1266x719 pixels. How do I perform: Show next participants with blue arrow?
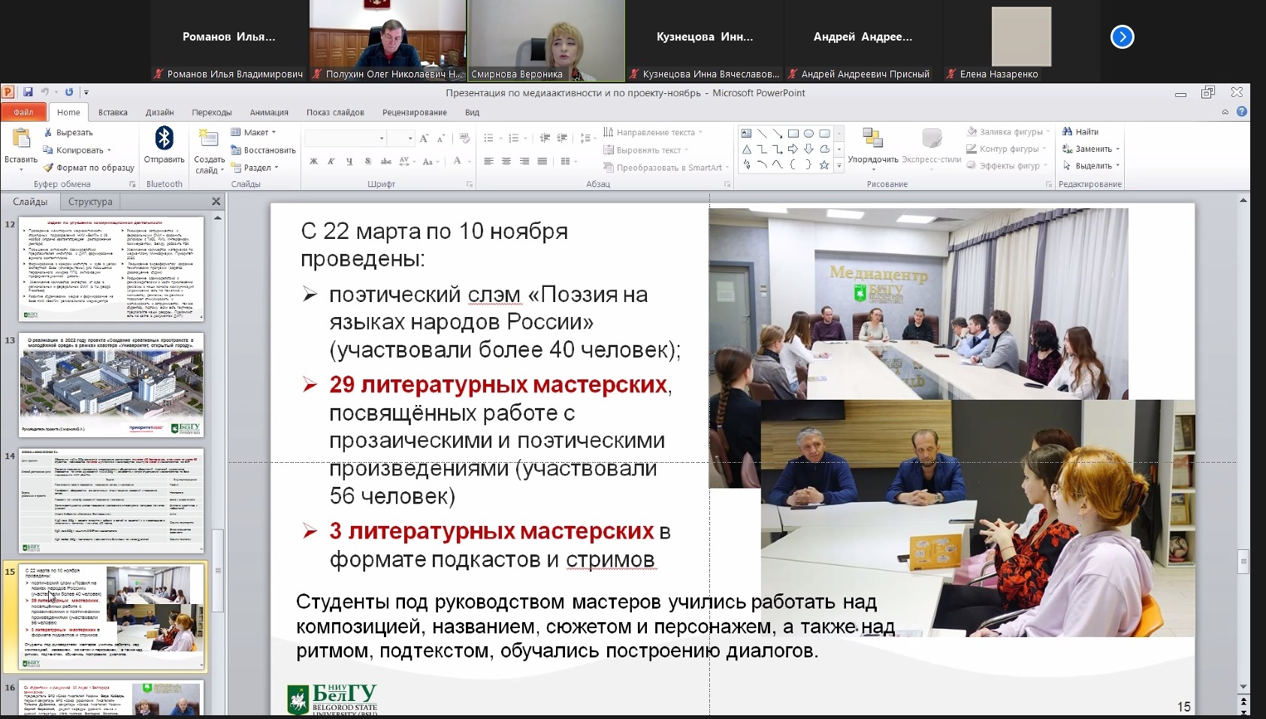[x=1122, y=37]
